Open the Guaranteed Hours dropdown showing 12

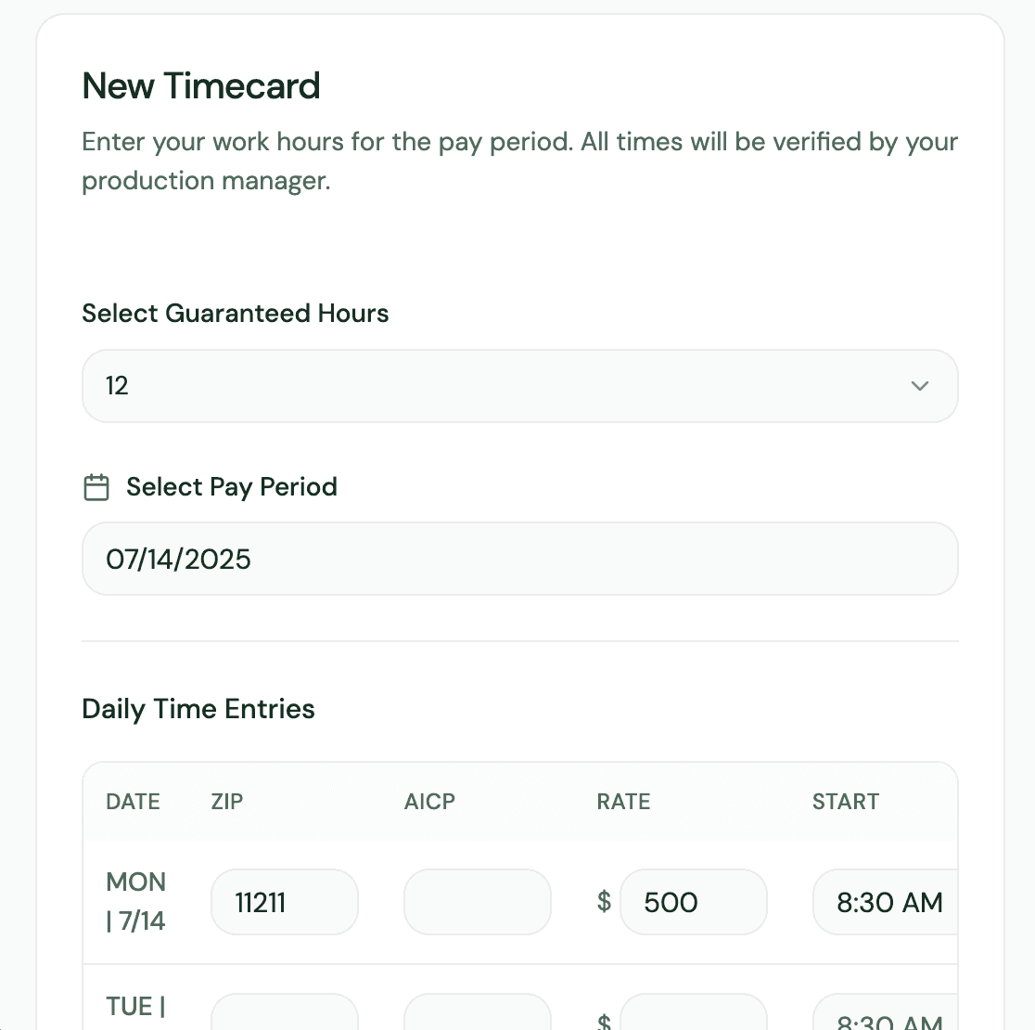click(x=520, y=386)
